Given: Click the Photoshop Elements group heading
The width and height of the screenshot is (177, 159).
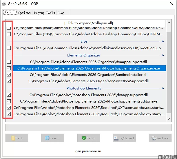Looking at the screenshot, I should tap(84, 88).
